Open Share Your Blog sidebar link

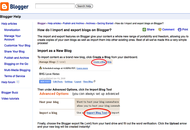[14, 52]
